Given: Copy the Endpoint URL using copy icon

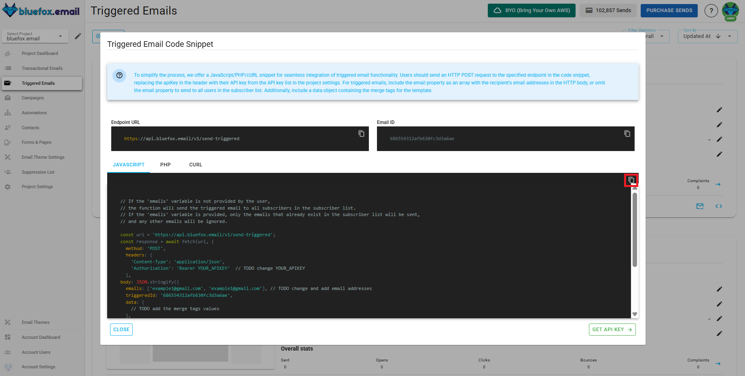Looking at the screenshot, I should tap(361, 133).
